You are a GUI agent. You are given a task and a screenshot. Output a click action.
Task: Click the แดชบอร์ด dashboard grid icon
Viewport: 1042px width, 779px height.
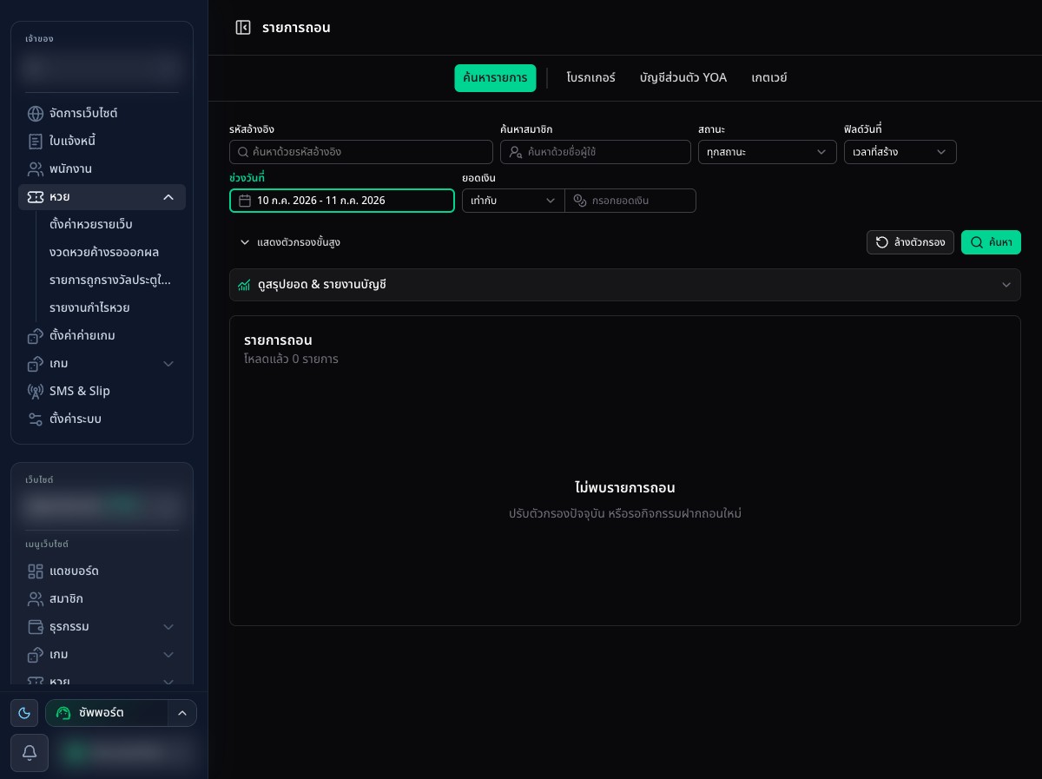click(36, 572)
